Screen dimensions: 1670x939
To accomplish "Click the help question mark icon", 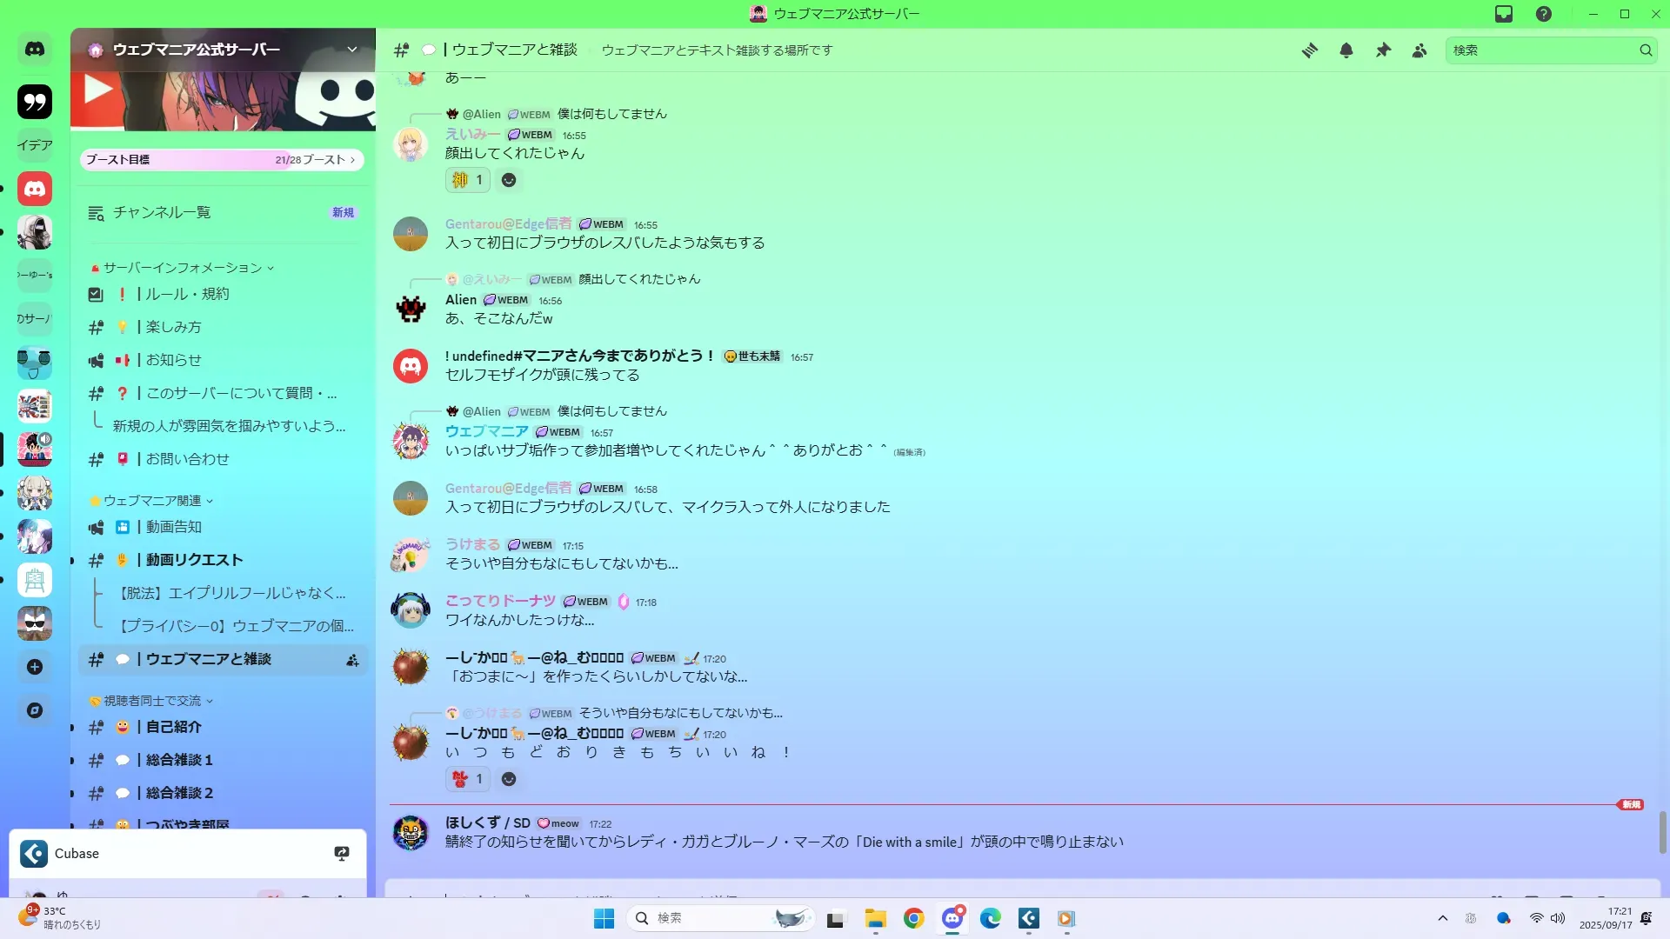I will (x=1544, y=14).
